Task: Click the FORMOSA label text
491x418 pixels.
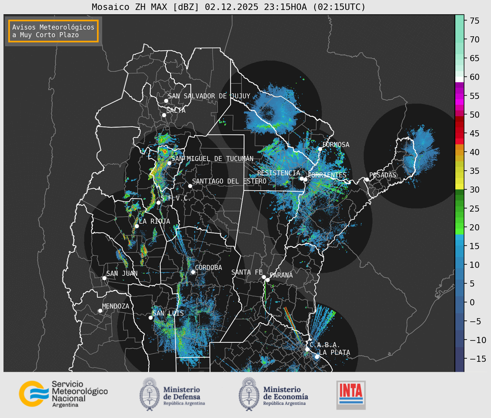Action: point(336,145)
